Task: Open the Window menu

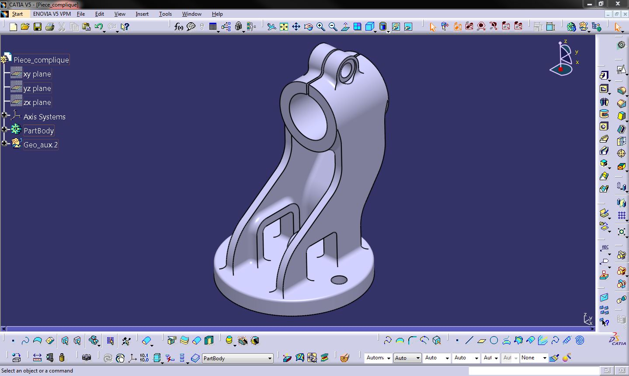Action: pos(192,14)
